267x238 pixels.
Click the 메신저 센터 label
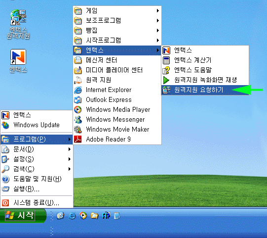(x=101, y=60)
